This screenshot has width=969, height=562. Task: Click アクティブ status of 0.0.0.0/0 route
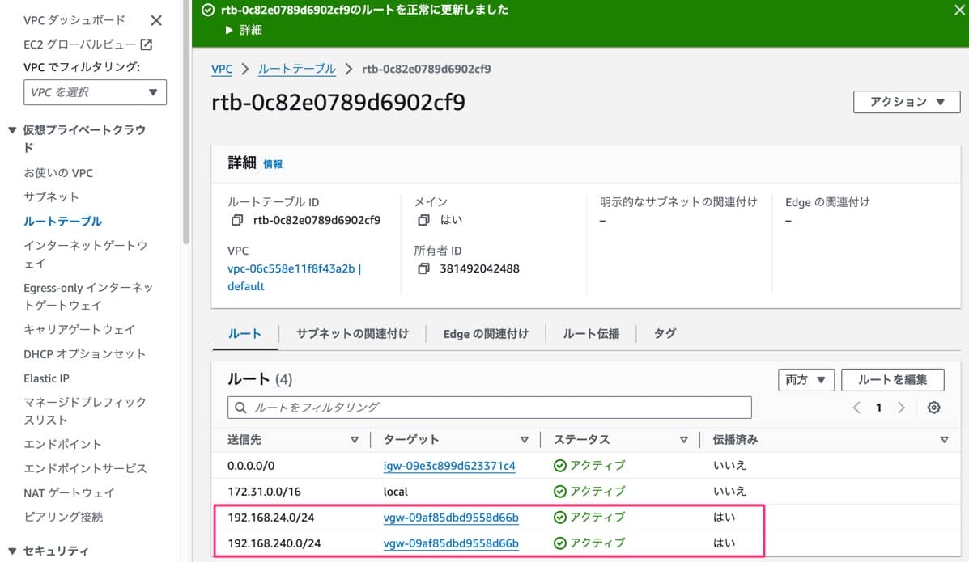pos(589,466)
